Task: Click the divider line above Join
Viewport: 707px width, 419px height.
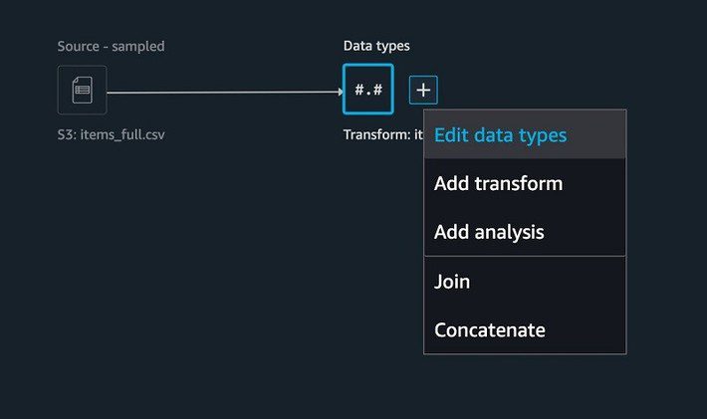Action: 525,257
